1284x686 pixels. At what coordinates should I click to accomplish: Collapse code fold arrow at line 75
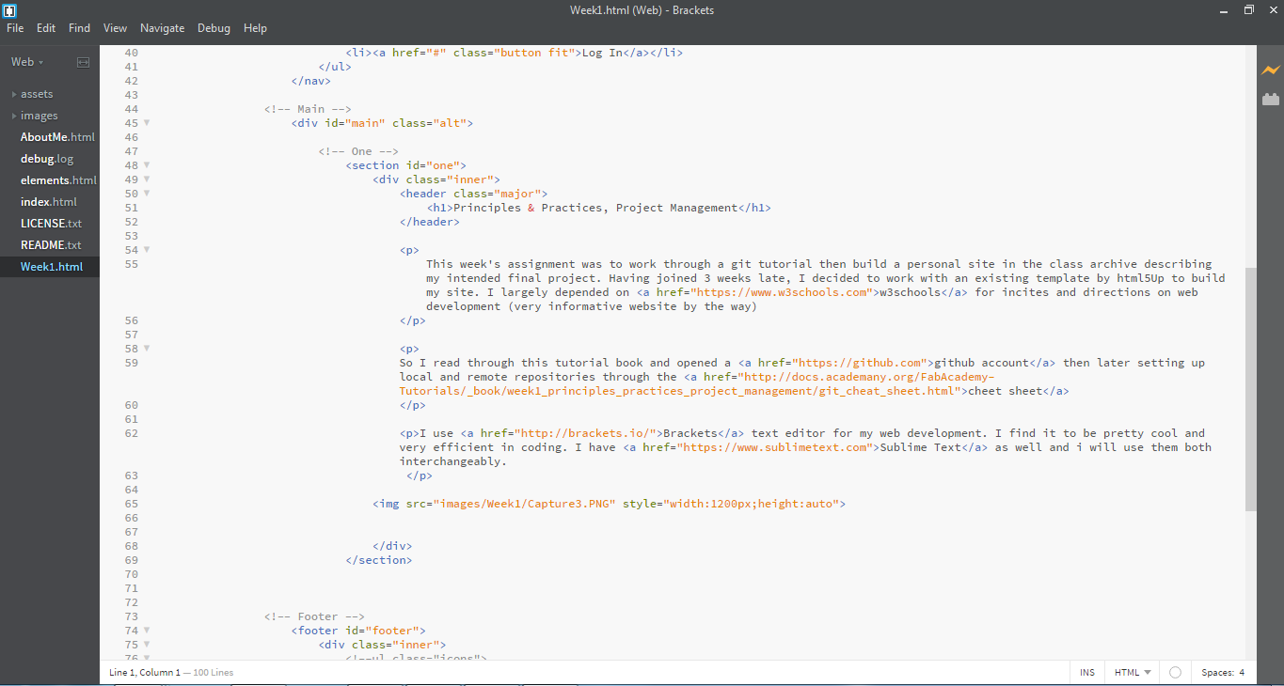tap(147, 645)
